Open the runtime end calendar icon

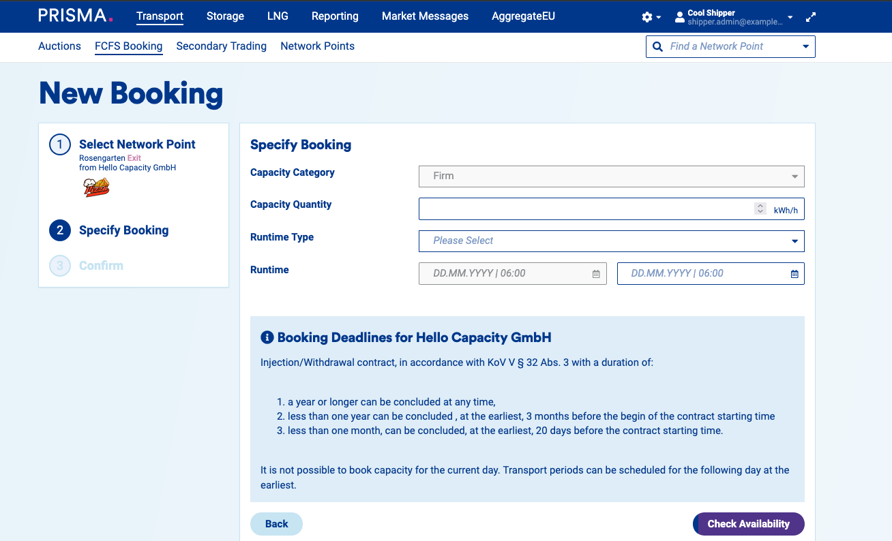click(x=794, y=274)
